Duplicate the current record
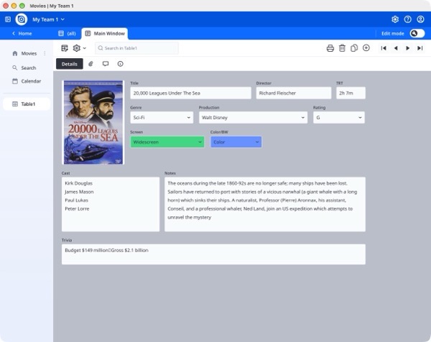The height and width of the screenshot is (342, 431). (x=354, y=48)
